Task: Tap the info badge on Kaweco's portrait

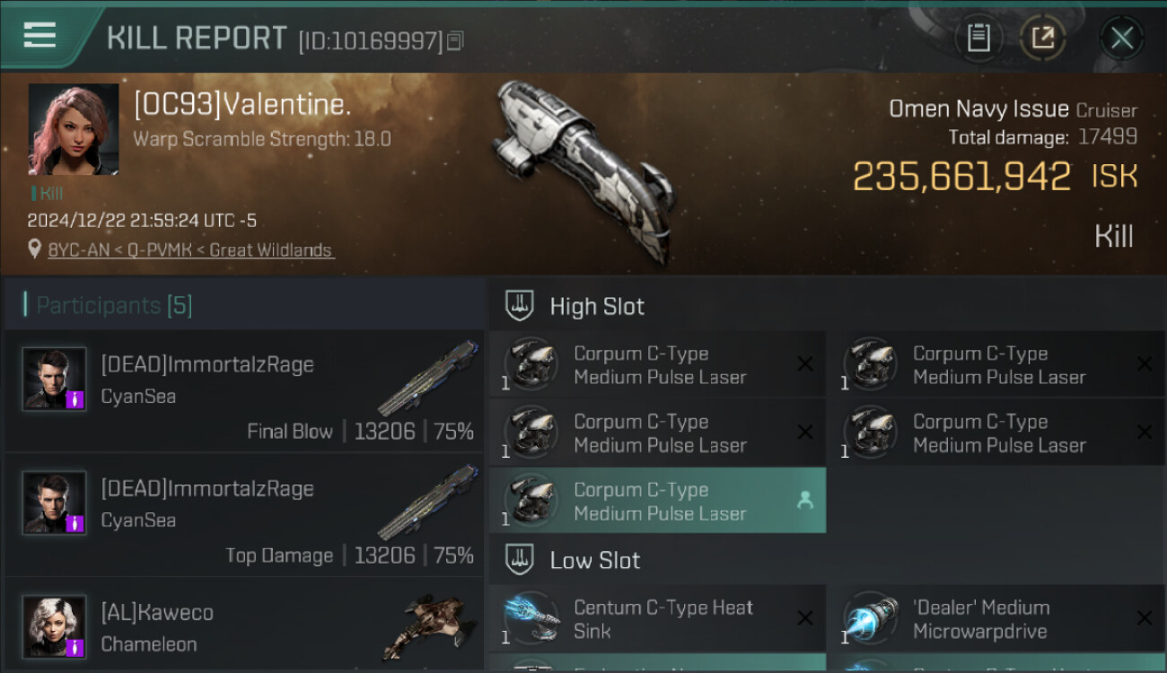Action: pos(75,646)
